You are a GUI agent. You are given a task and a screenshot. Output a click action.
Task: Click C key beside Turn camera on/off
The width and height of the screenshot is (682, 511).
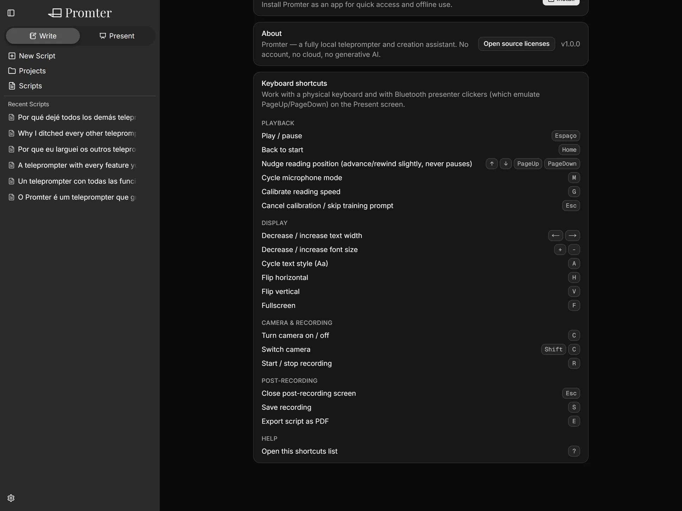click(574, 335)
